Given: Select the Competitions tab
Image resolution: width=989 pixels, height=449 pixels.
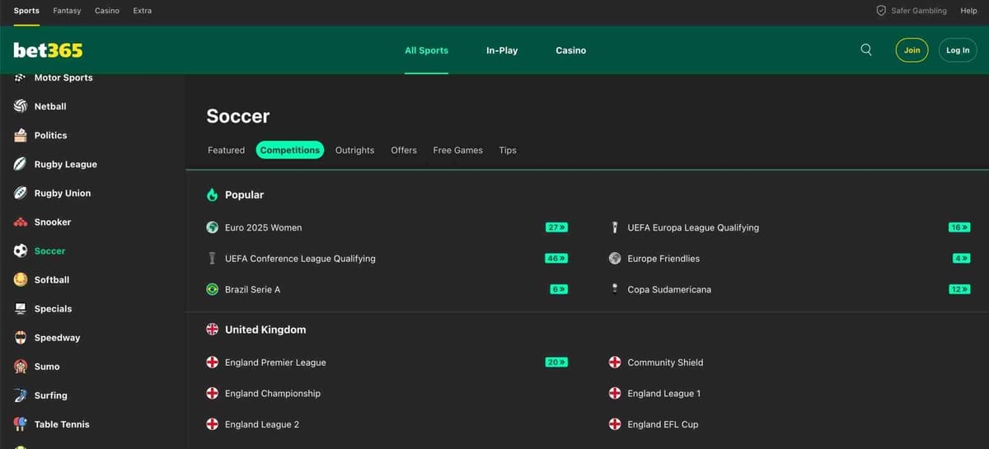Looking at the screenshot, I should pos(289,150).
